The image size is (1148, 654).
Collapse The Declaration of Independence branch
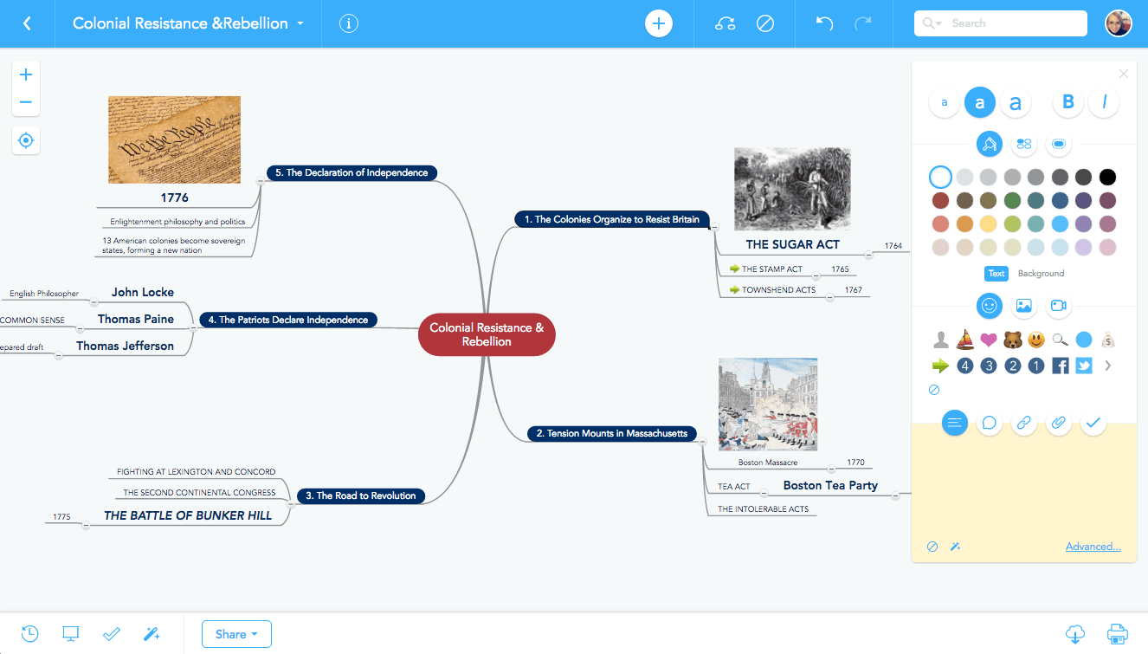[260, 181]
